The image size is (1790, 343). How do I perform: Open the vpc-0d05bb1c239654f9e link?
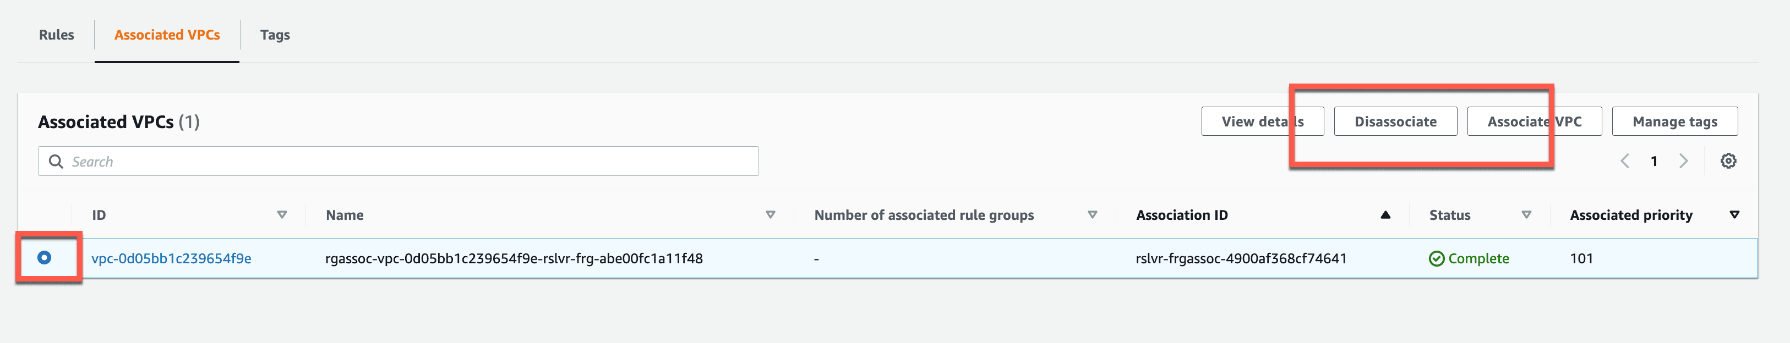(x=172, y=258)
